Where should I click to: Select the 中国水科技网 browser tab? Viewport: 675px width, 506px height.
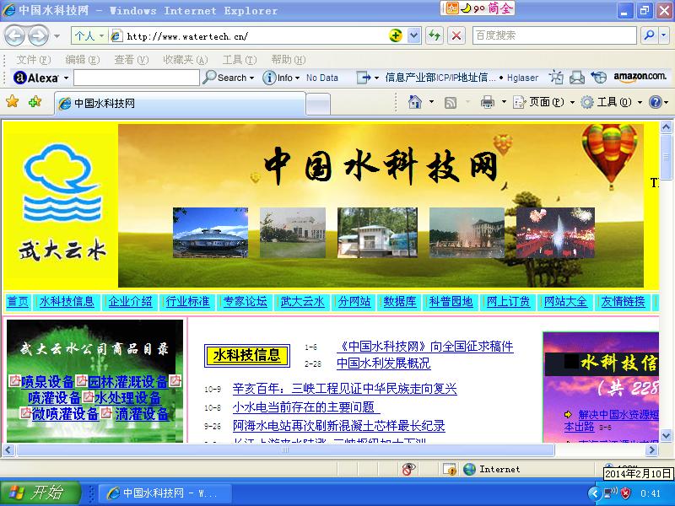[180, 103]
